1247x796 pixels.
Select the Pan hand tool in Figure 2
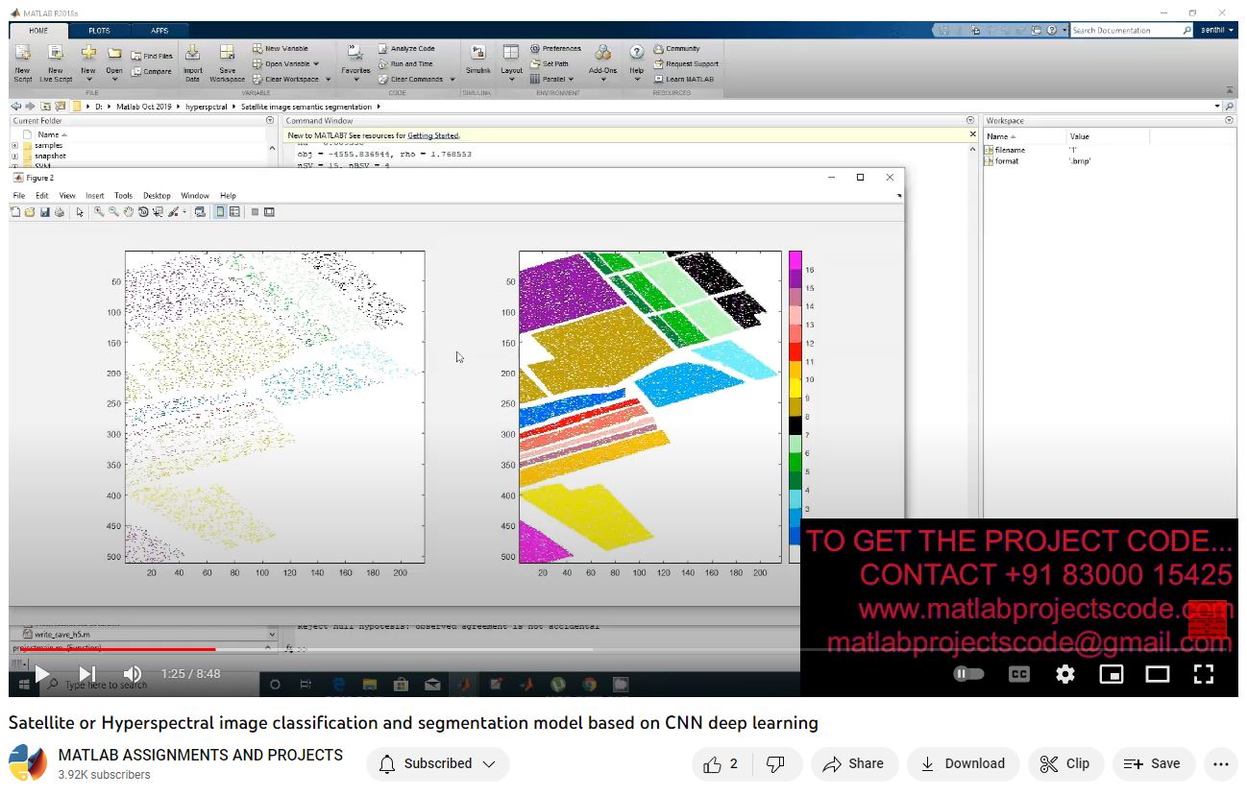[128, 212]
